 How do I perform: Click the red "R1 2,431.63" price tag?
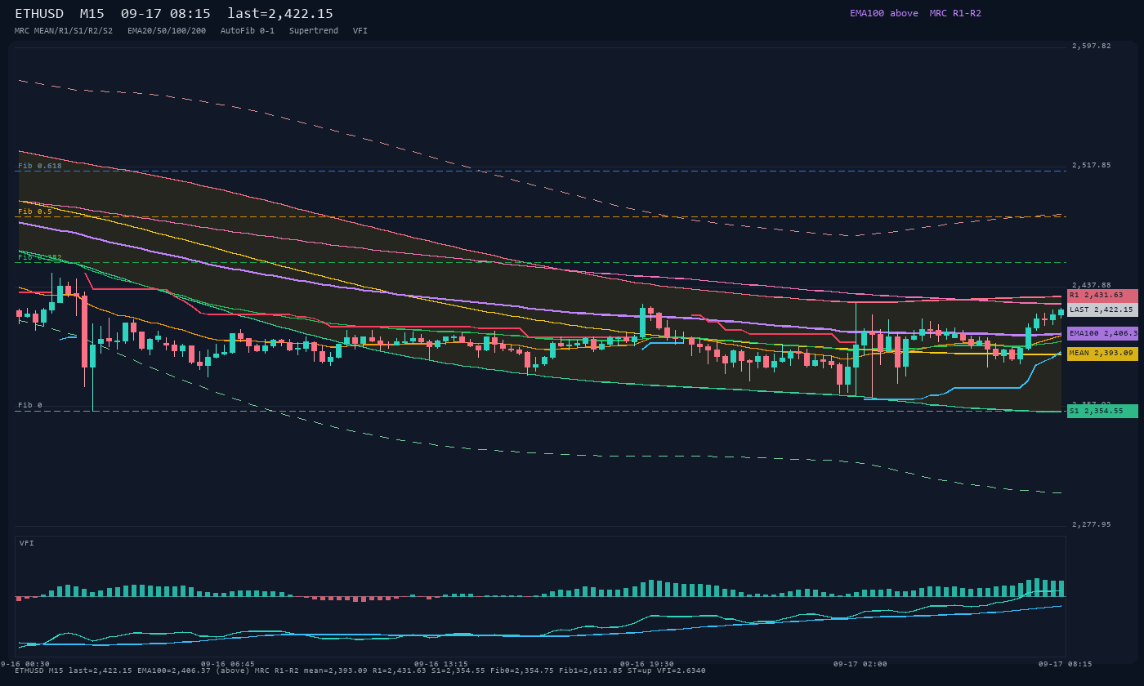point(1102,296)
